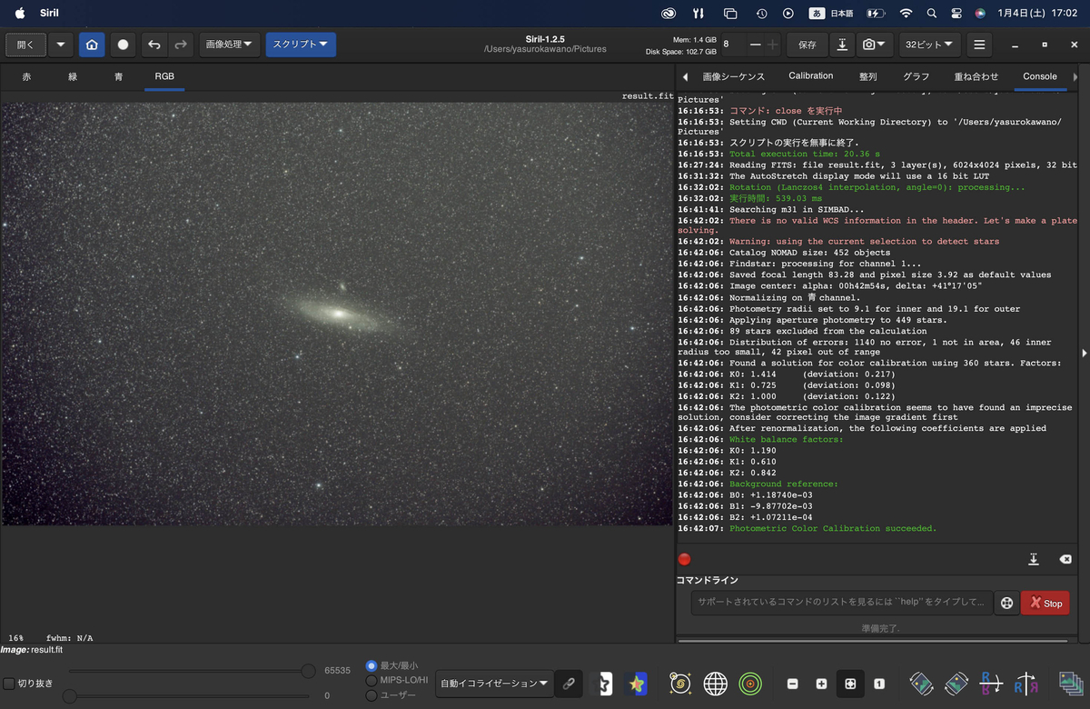Click the upper histogram slider handle
The width and height of the screenshot is (1090, 709).
(309, 671)
